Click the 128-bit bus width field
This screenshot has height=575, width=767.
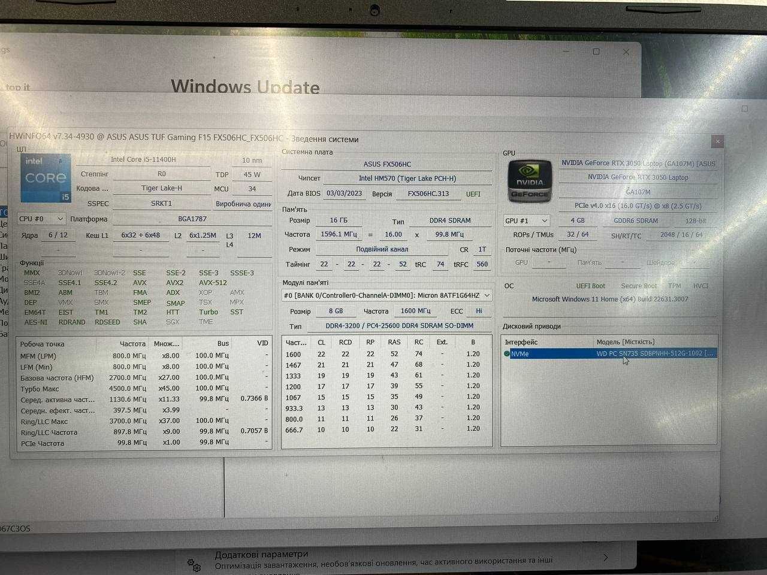(696, 221)
